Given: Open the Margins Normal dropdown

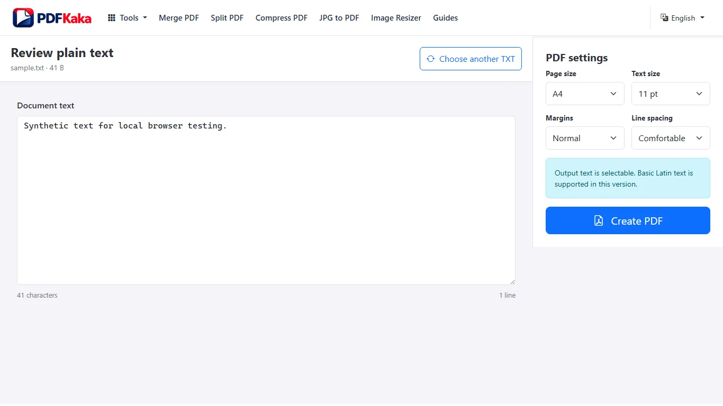Looking at the screenshot, I should pos(585,138).
